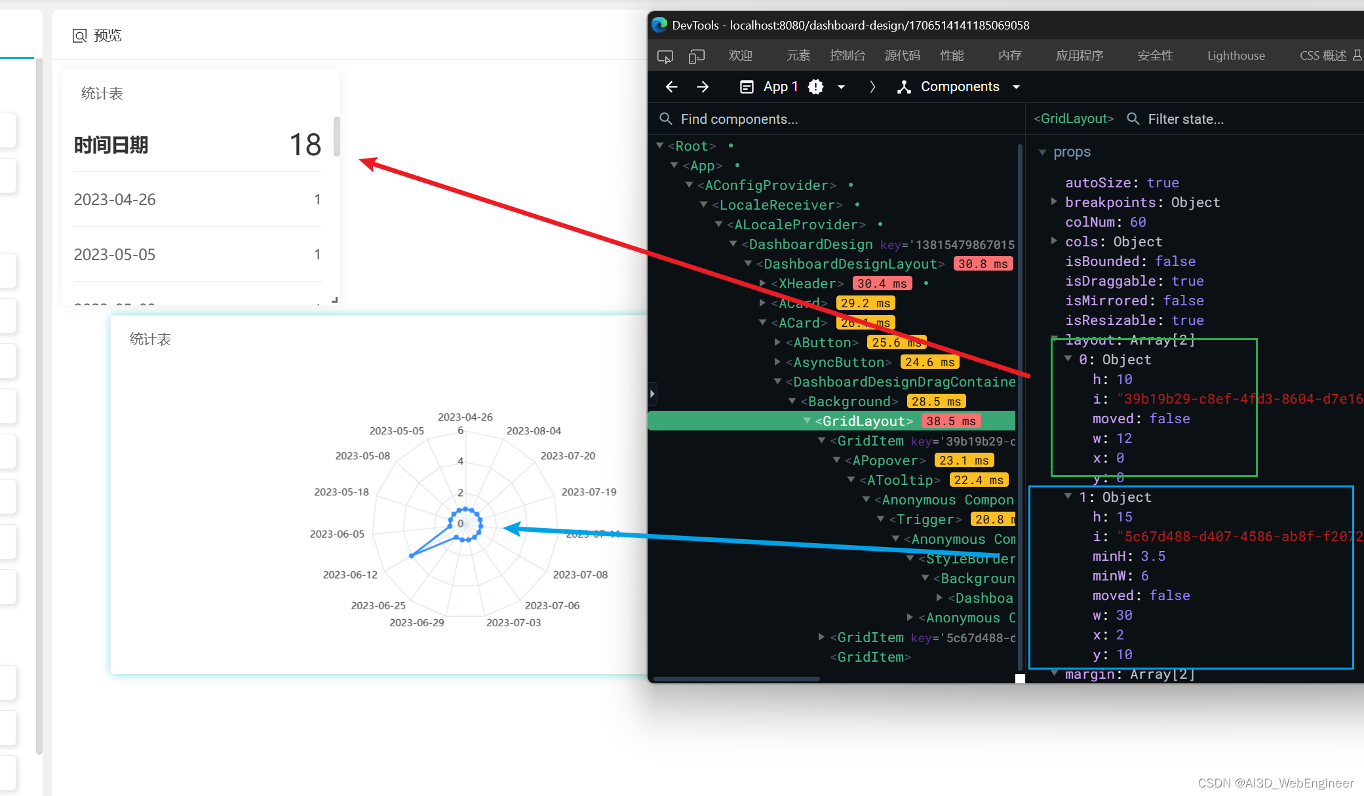Open the App 1 dropdown arrow
Image resolution: width=1364 pixels, height=796 pixels.
coord(841,86)
